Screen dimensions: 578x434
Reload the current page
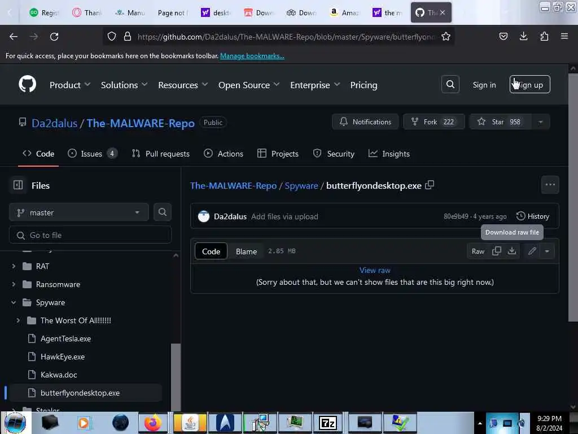coord(54,37)
